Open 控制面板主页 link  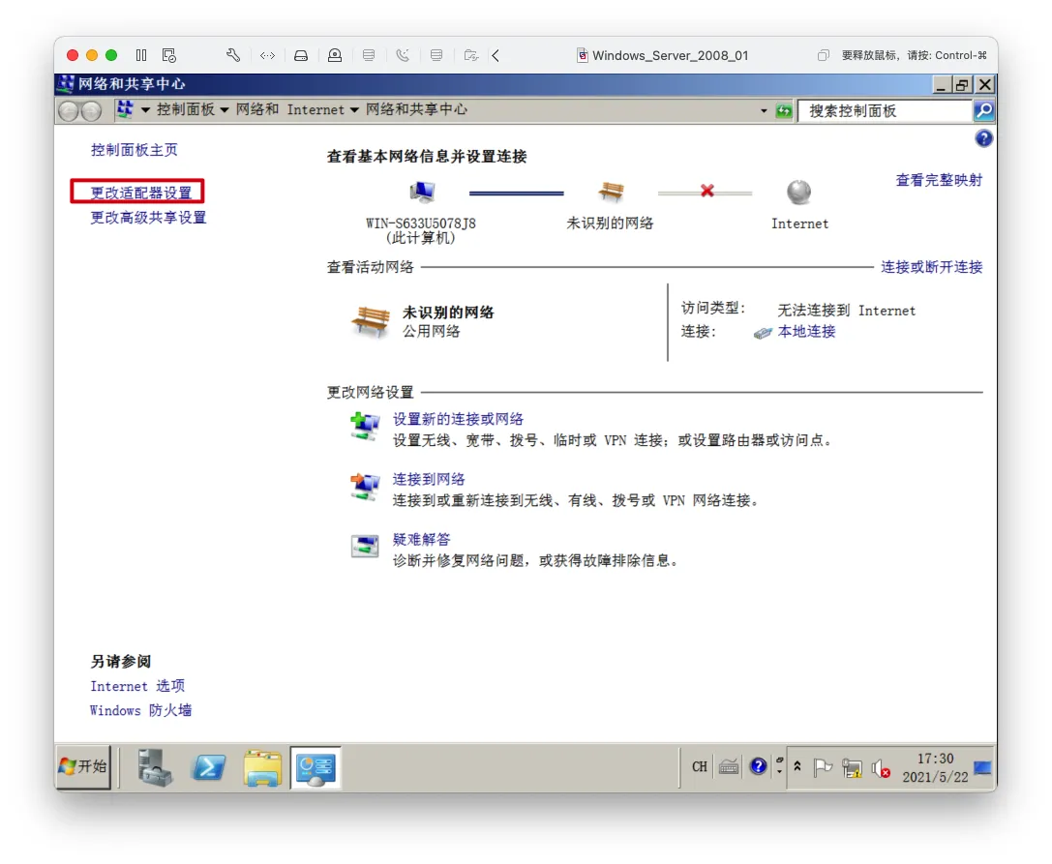click(x=135, y=150)
